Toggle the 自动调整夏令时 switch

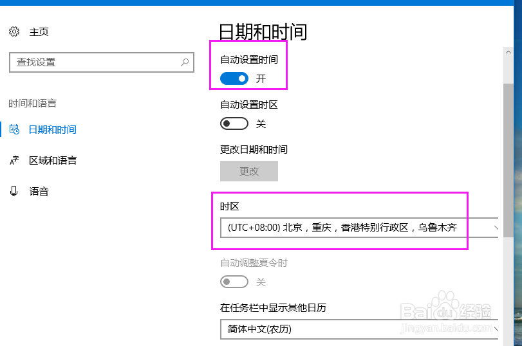pos(234,282)
